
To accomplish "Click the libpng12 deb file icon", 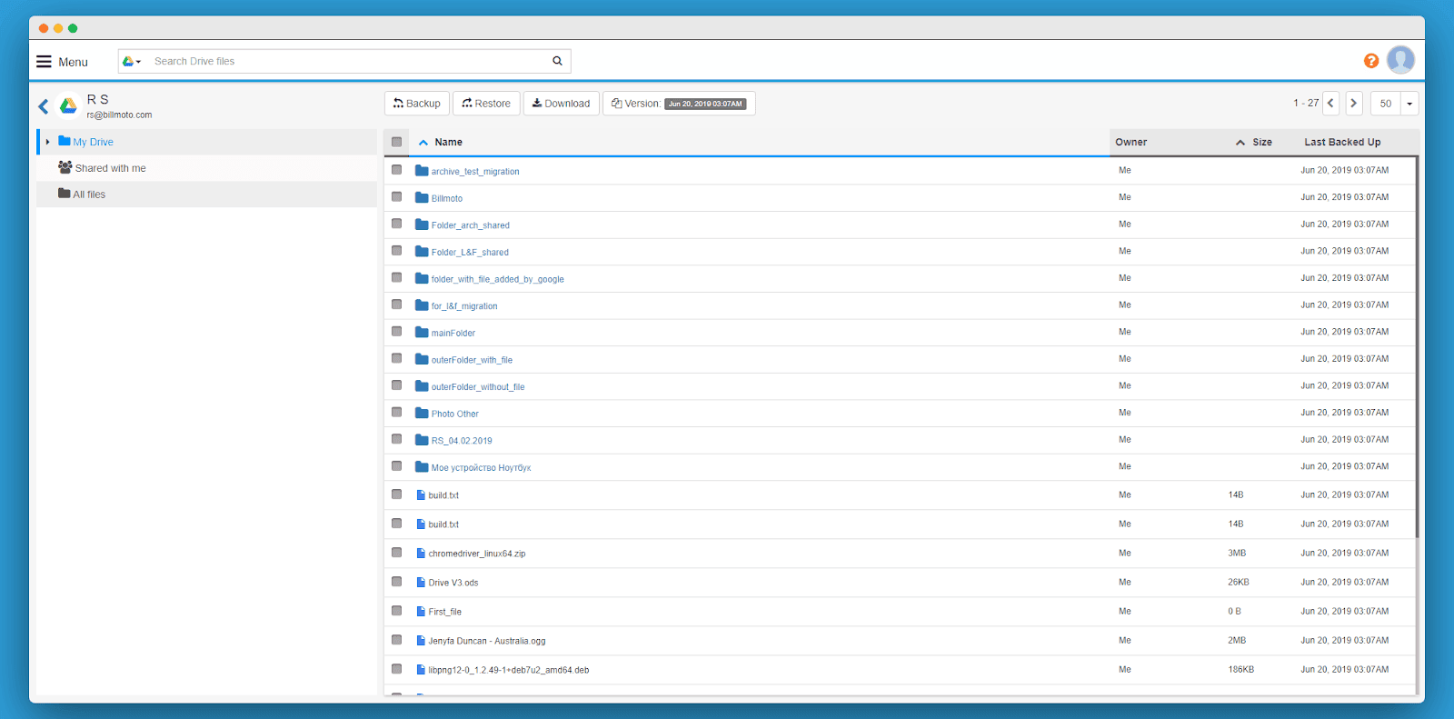I will 421,669.
